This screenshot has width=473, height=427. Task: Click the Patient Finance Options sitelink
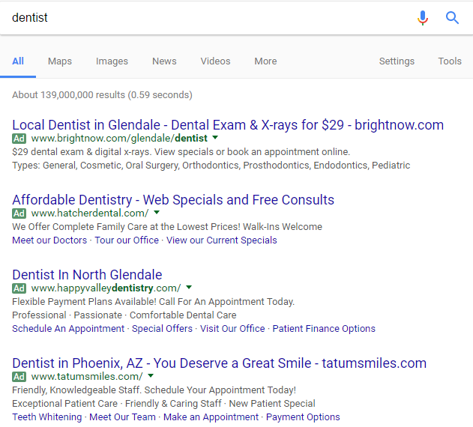324,329
